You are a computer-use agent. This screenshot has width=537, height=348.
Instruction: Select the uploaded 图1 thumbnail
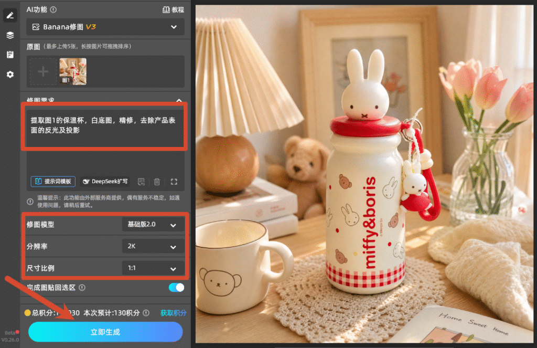coord(73,71)
